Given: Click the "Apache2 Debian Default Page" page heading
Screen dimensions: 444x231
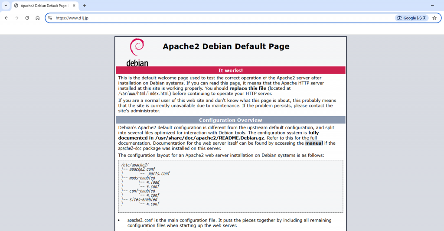Looking at the screenshot, I should pyautogui.click(x=226, y=47).
